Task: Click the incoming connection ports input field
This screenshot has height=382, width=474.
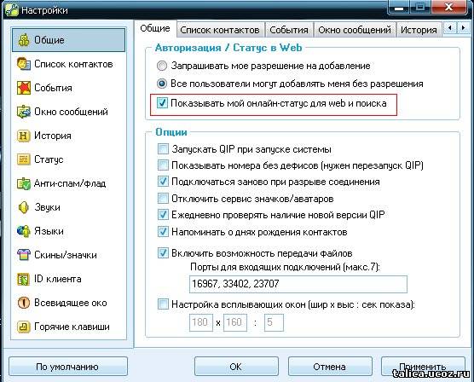Action: click(298, 284)
